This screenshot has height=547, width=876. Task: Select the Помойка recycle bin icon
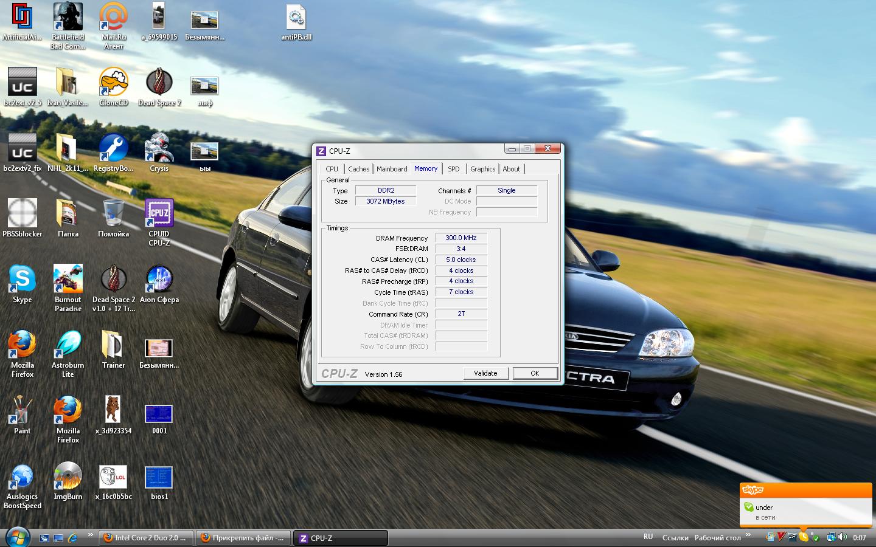tap(113, 215)
